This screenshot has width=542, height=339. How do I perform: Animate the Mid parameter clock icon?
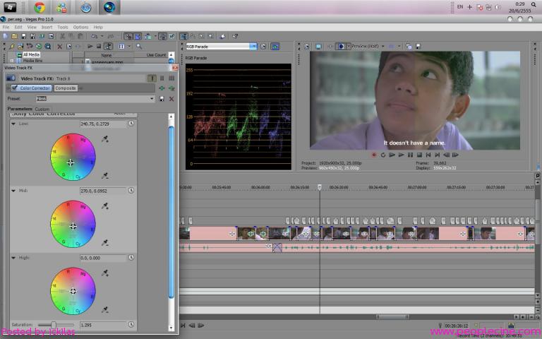pyautogui.click(x=131, y=191)
